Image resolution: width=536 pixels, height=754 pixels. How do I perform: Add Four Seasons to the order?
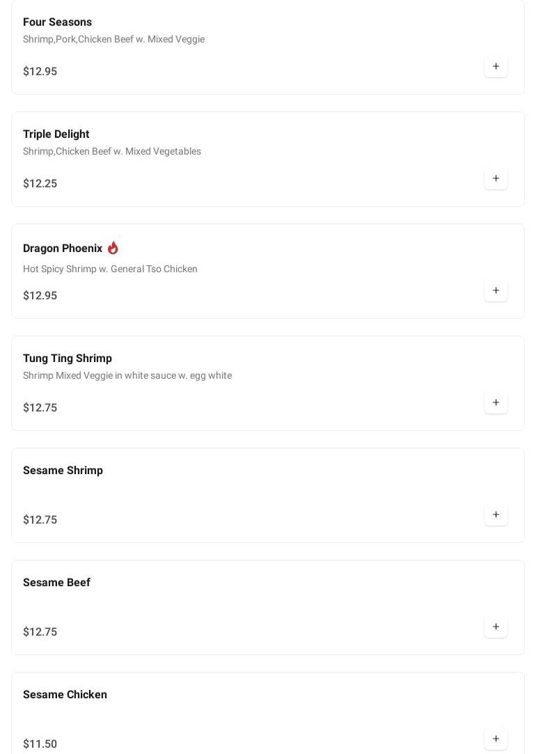click(x=496, y=67)
